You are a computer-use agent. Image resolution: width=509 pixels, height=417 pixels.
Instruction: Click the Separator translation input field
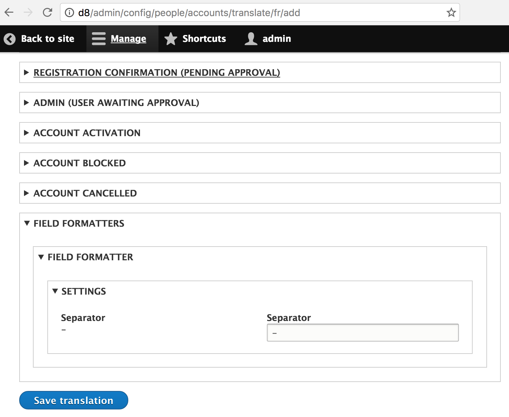point(363,333)
